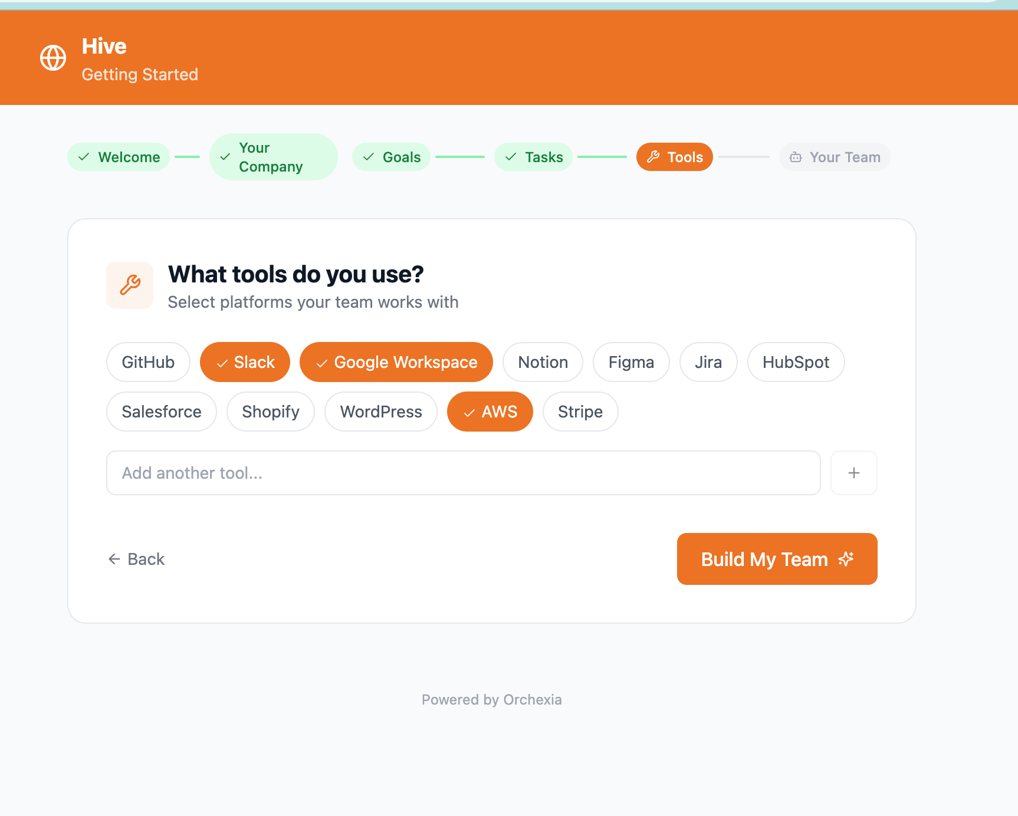1018x816 pixels.
Task: Click the plus icon to add tool
Action: pos(853,473)
